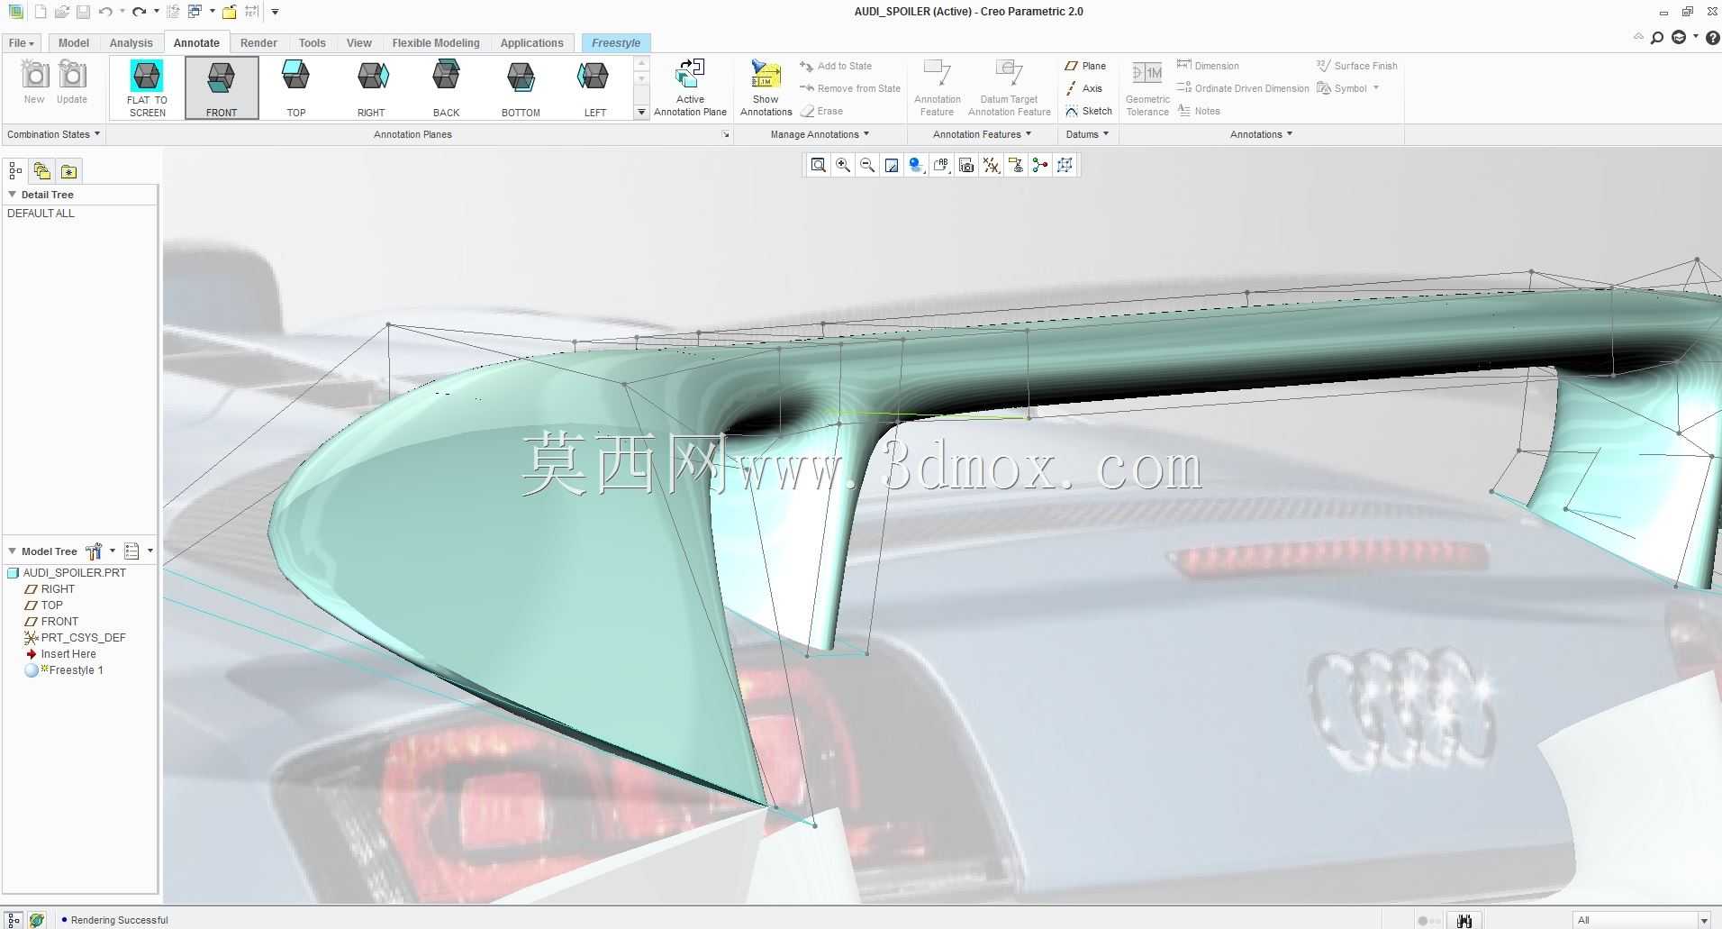The width and height of the screenshot is (1722, 929).
Task: Open the File menu
Action: (x=21, y=43)
